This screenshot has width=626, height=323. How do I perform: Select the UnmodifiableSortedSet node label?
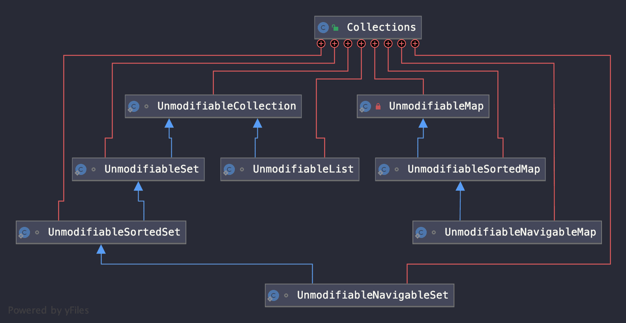[114, 232]
